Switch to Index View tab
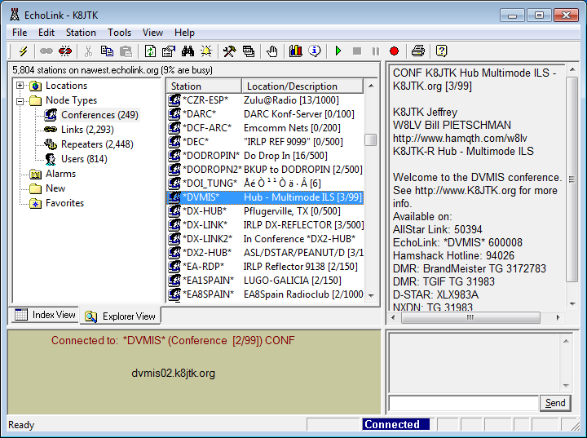This screenshot has width=587, height=438. coord(46,315)
